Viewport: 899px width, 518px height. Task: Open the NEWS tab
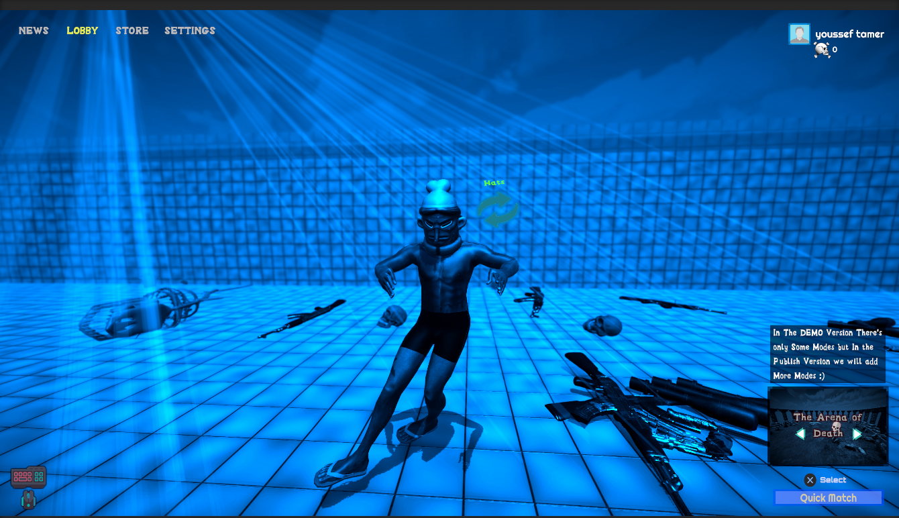(34, 31)
